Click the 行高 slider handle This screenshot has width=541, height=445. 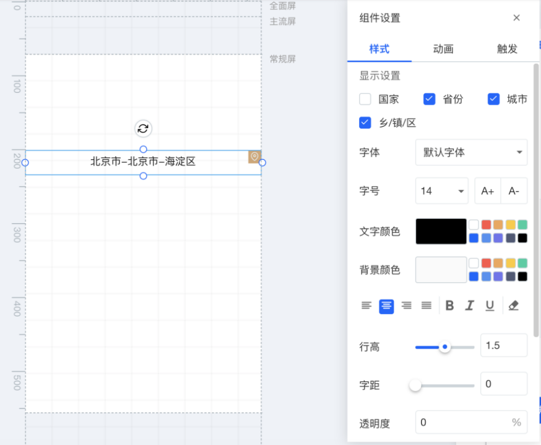[444, 347]
